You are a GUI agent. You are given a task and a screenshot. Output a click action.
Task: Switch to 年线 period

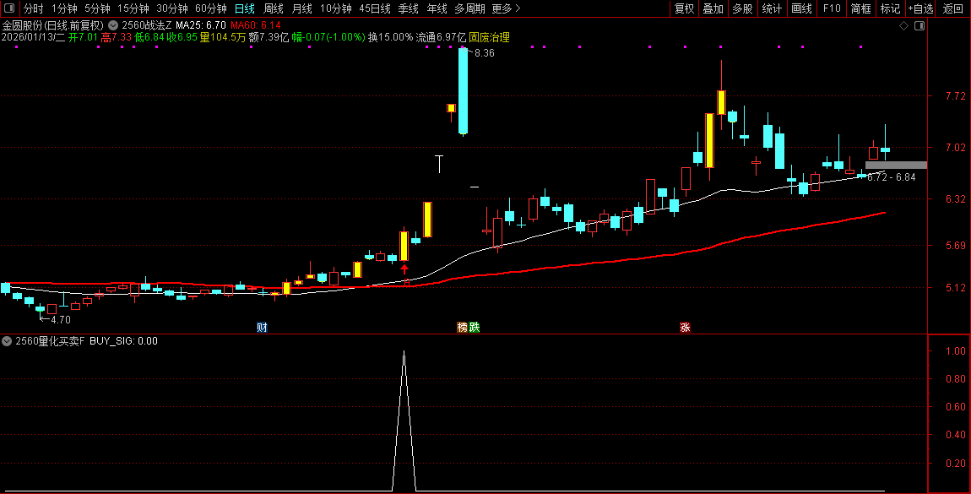(x=437, y=8)
